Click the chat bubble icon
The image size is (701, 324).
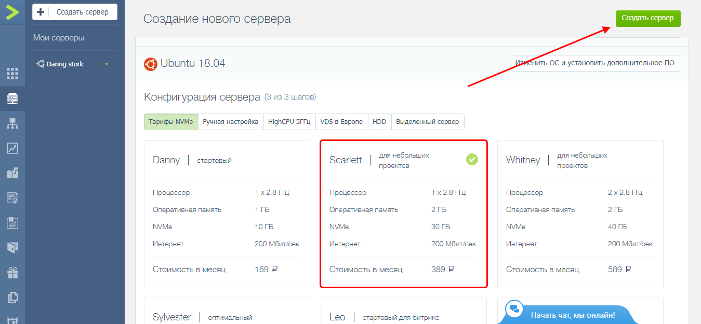(514, 308)
